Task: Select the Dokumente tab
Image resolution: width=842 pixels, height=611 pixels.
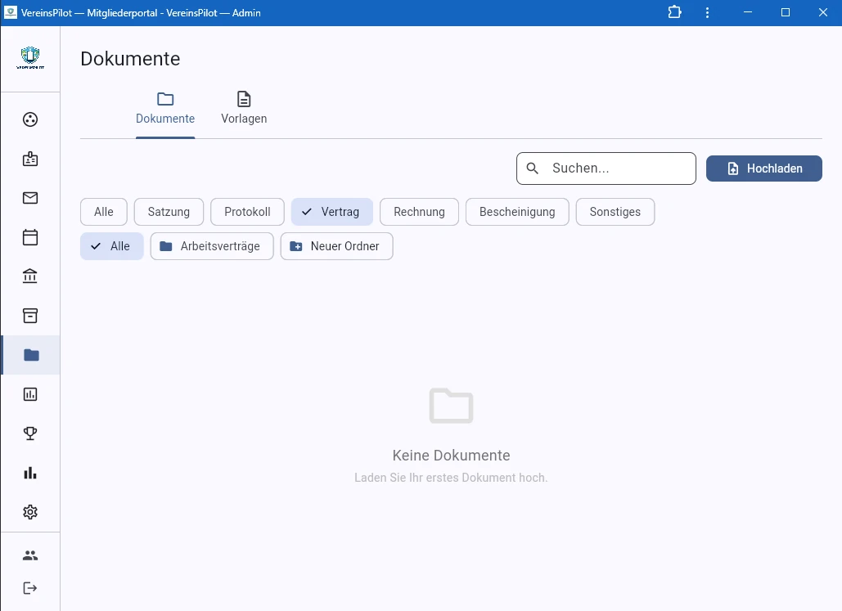Action: (x=165, y=108)
